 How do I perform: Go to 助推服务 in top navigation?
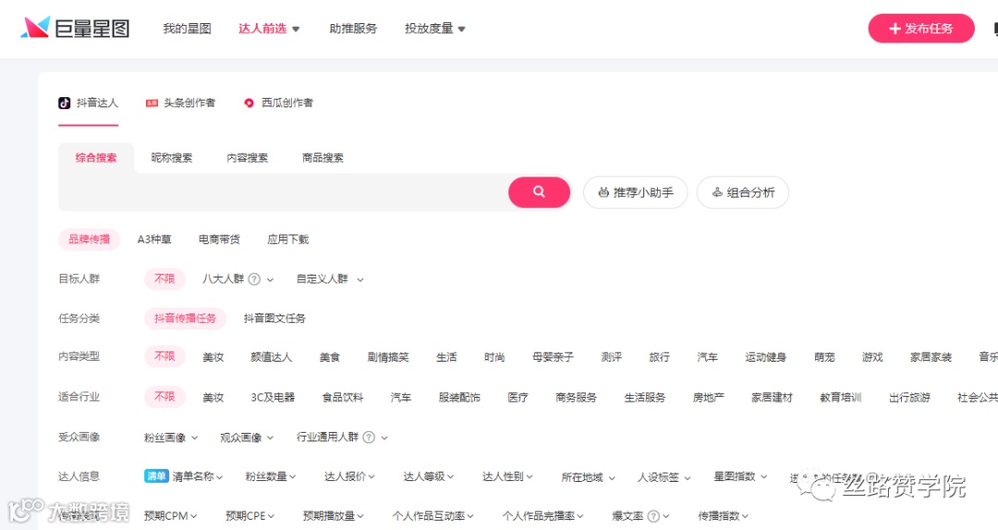353,29
